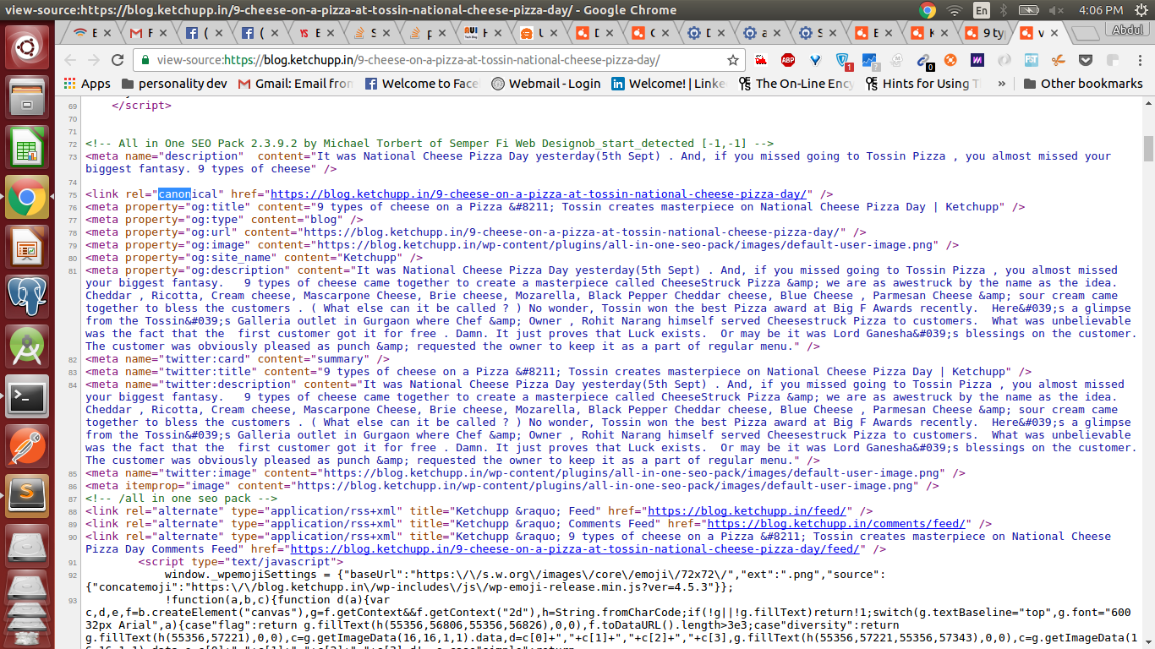This screenshot has width=1155, height=649.
Task: Switch to Terminal in the launcher
Action: click(27, 397)
